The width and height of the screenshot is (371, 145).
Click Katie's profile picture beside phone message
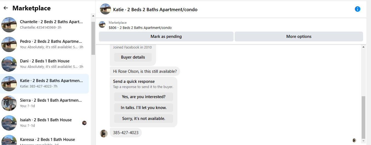(104, 134)
